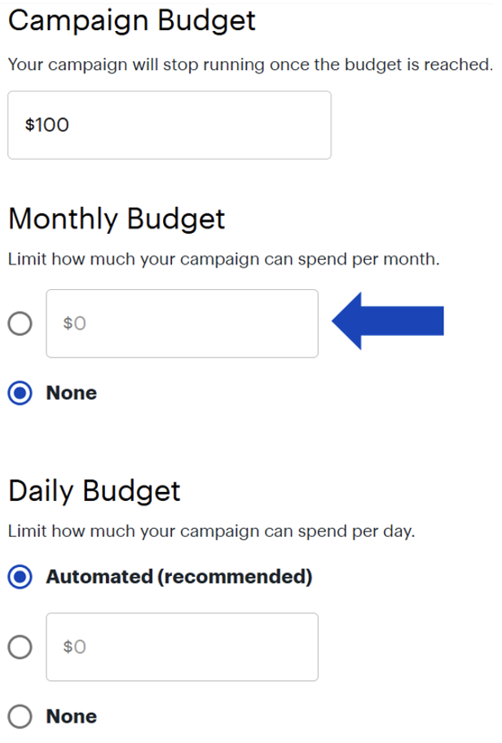Click the $100 value in Campaign Budget

point(47,125)
